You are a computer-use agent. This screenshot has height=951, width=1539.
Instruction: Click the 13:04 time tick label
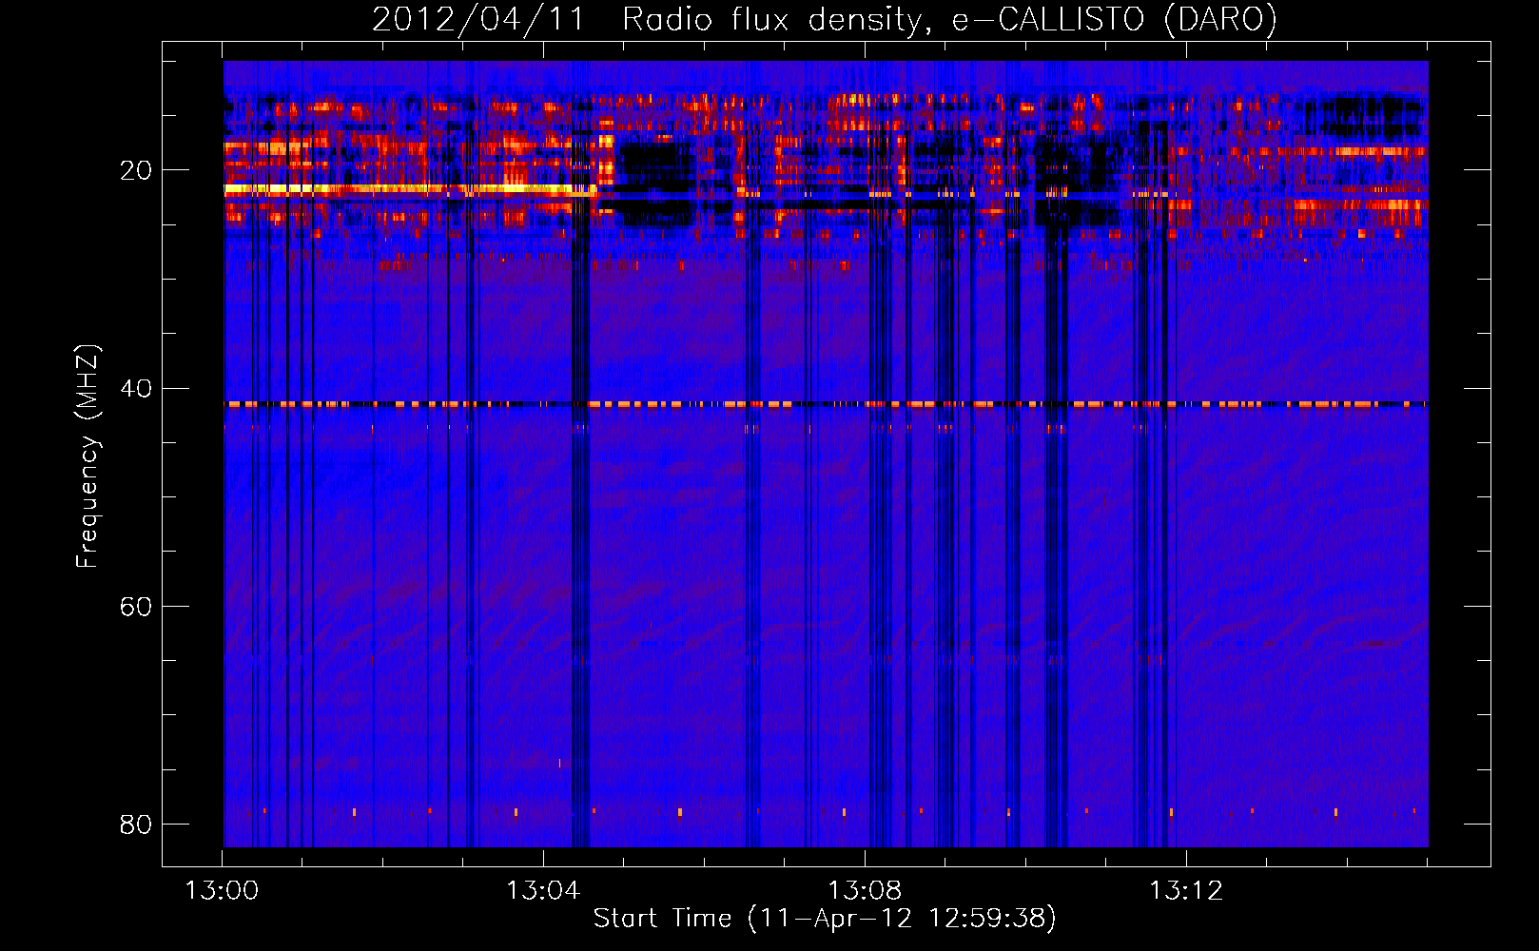[x=543, y=891]
